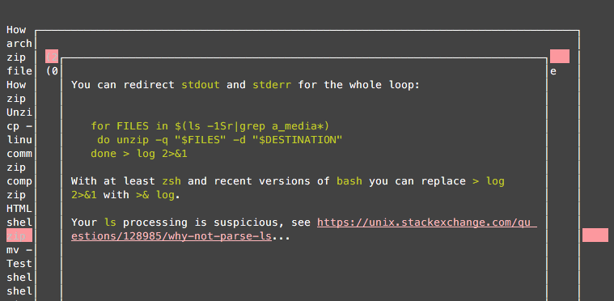The width and height of the screenshot is (614, 301).
Task: Select the highlighted pink zip question entry
Action: pos(19,235)
